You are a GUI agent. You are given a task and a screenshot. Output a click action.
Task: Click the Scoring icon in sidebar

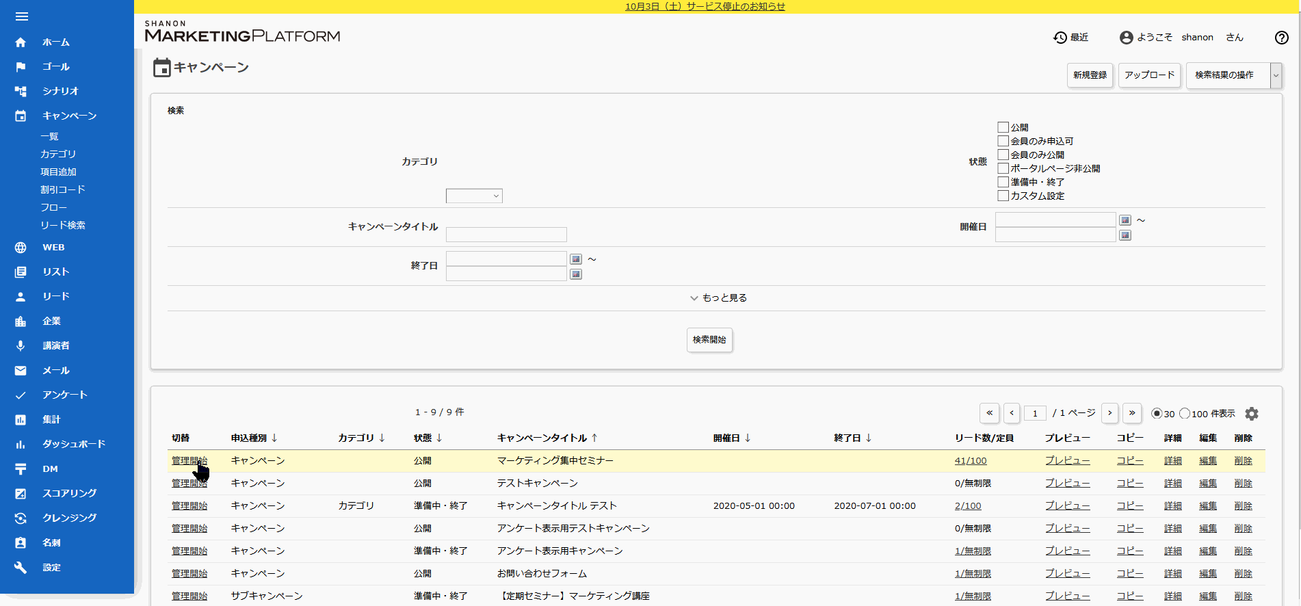tap(21, 494)
